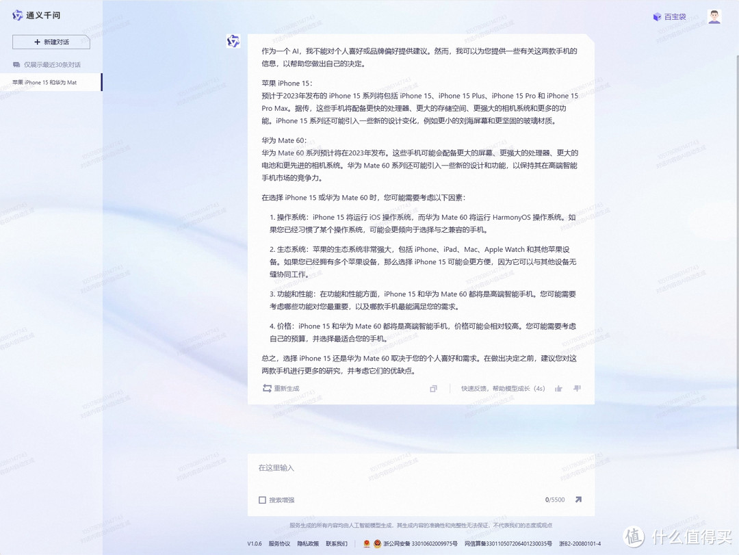Open the 服务协议 link
Image resolution: width=739 pixels, height=555 pixels.
[279, 543]
